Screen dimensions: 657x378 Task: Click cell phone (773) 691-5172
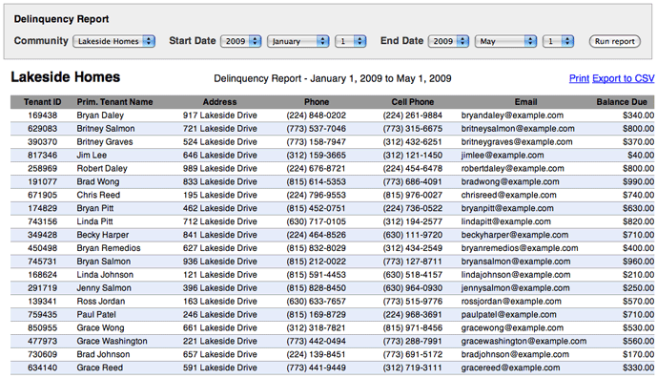413,354
